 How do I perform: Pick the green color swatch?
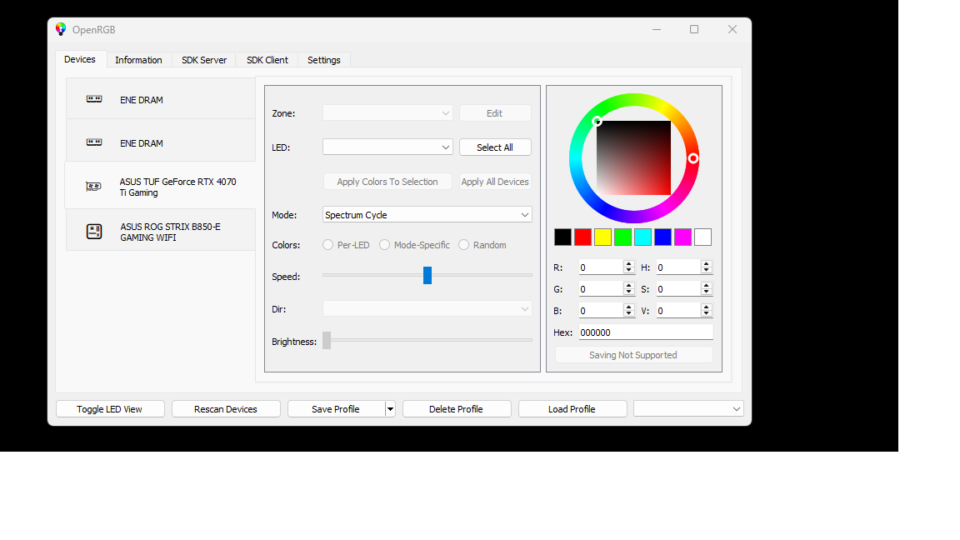(x=622, y=237)
